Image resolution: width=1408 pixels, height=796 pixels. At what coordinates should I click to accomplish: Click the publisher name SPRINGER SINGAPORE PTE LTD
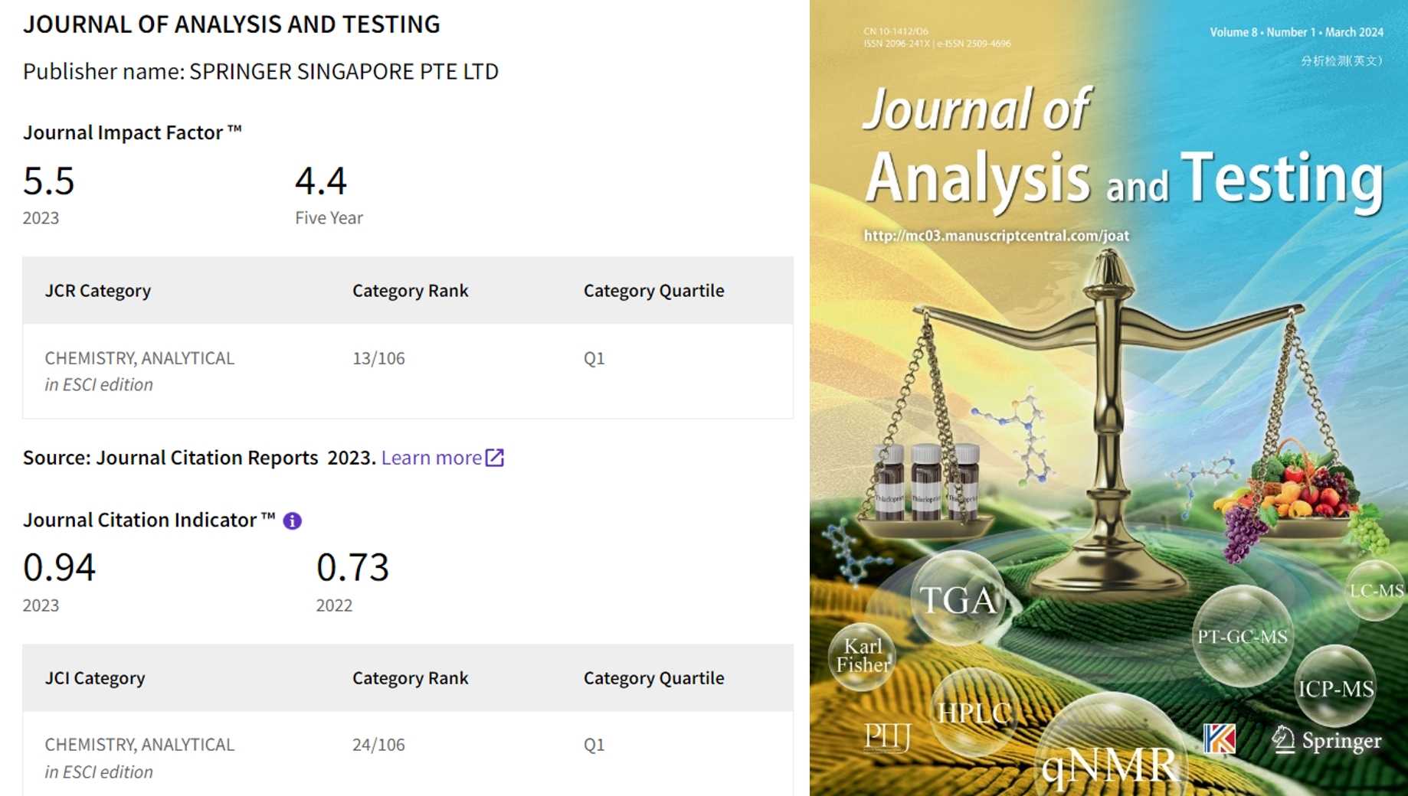click(344, 71)
